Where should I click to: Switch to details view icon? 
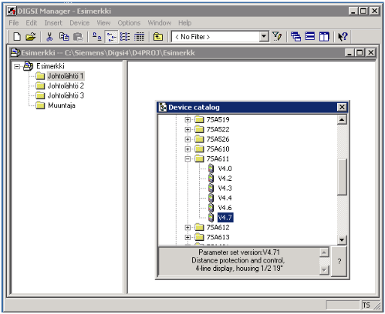[x=139, y=37]
